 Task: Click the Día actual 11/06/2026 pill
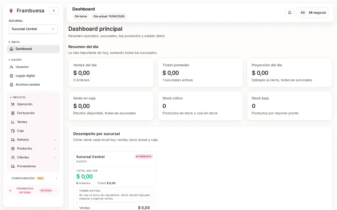[109, 16]
